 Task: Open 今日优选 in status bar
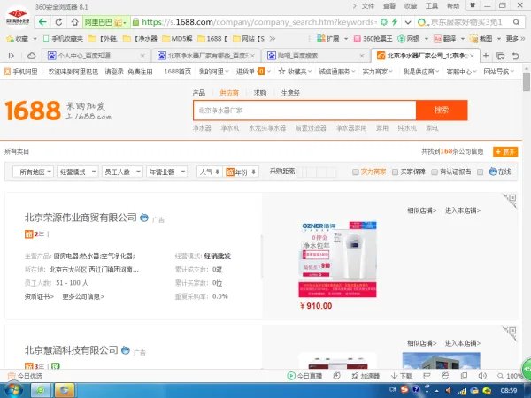click(26, 376)
